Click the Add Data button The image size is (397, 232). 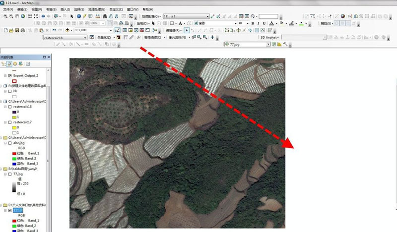tap(67, 30)
